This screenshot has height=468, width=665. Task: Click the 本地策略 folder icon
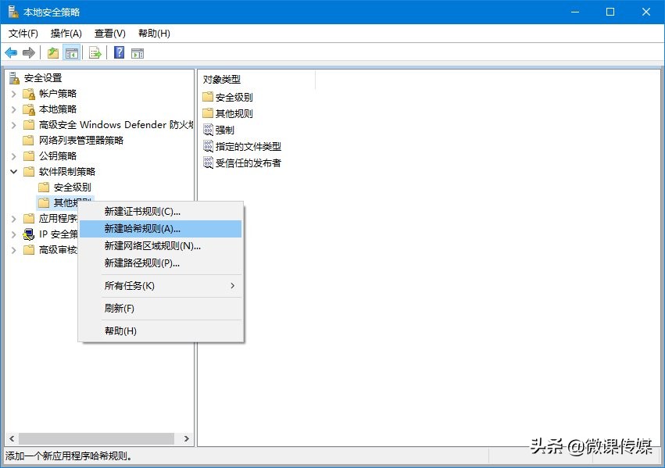click(x=29, y=109)
